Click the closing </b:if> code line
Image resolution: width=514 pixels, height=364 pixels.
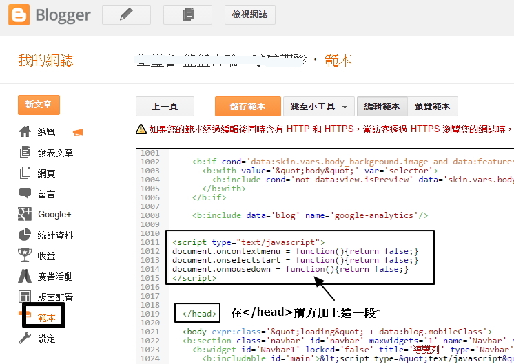coord(209,197)
